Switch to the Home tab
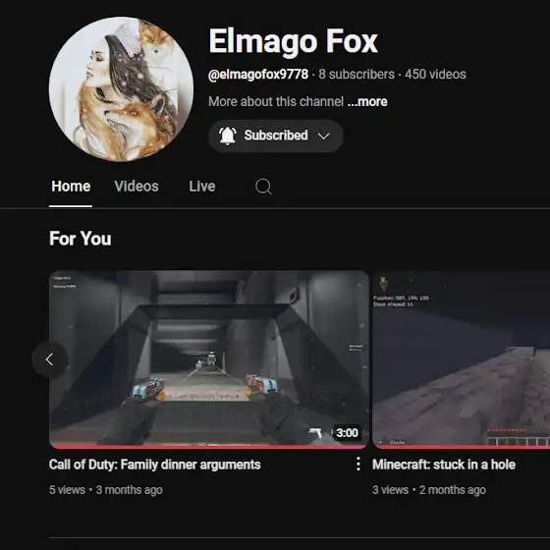 (71, 187)
